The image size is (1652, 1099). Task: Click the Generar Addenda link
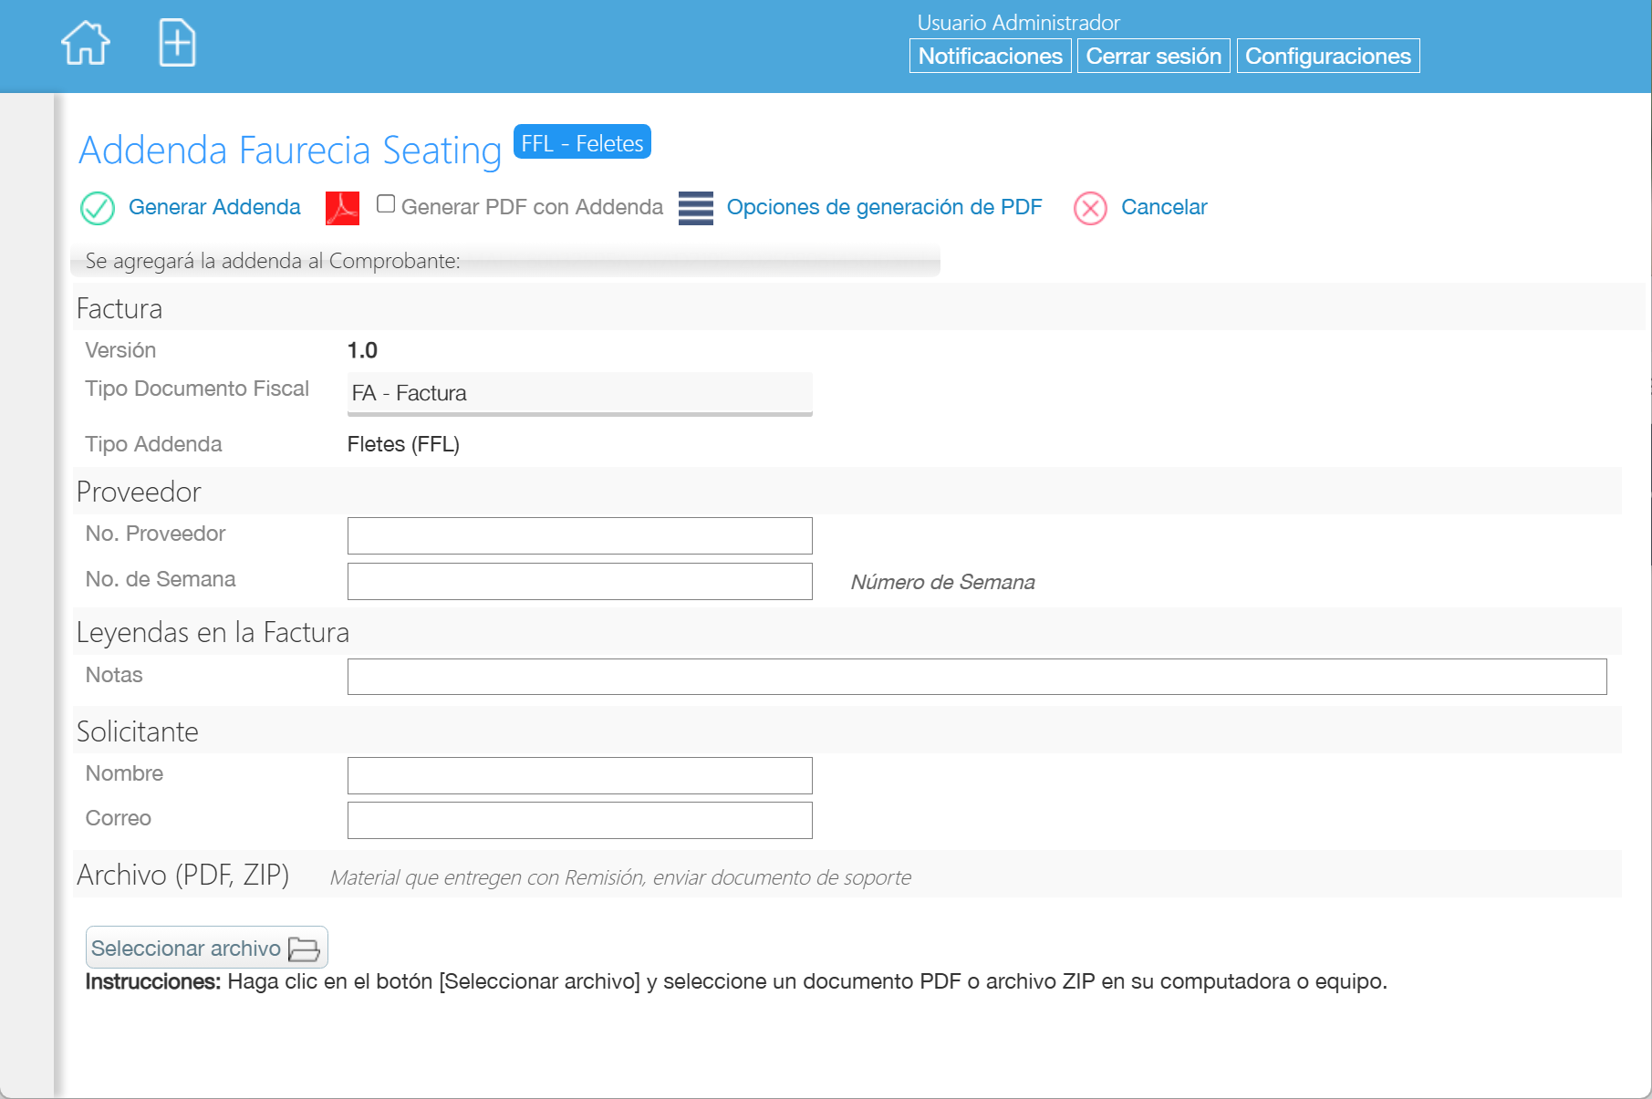(x=214, y=207)
